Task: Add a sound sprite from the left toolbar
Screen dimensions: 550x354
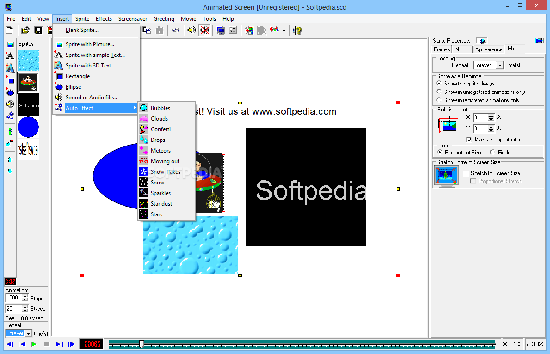Action: point(10,104)
